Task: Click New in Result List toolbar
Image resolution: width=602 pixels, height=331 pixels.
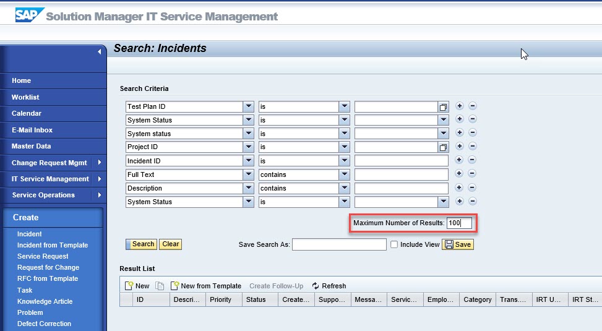Action: point(137,286)
